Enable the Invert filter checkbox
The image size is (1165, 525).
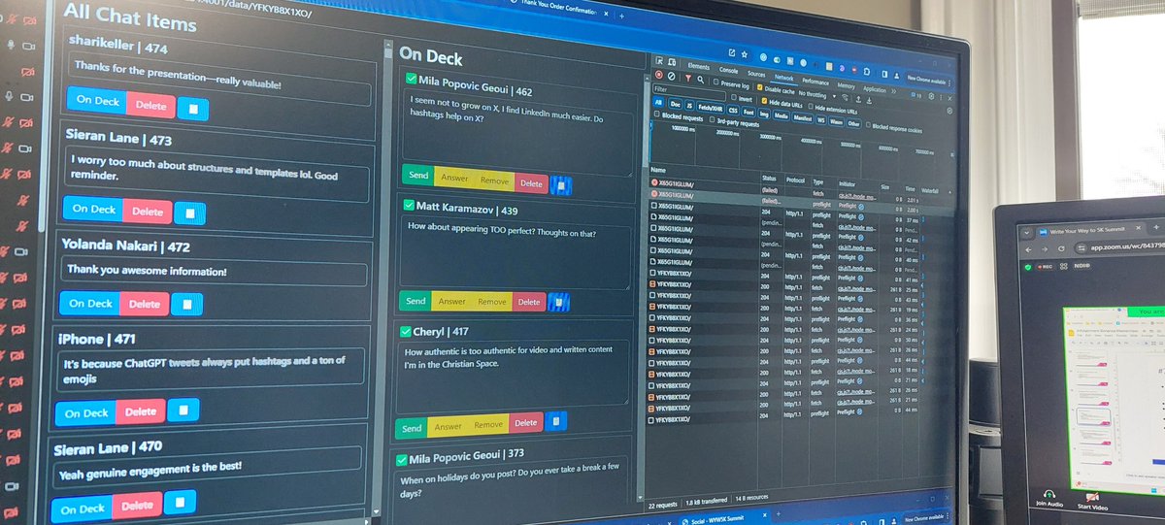pyautogui.click(x=734, y=97)
